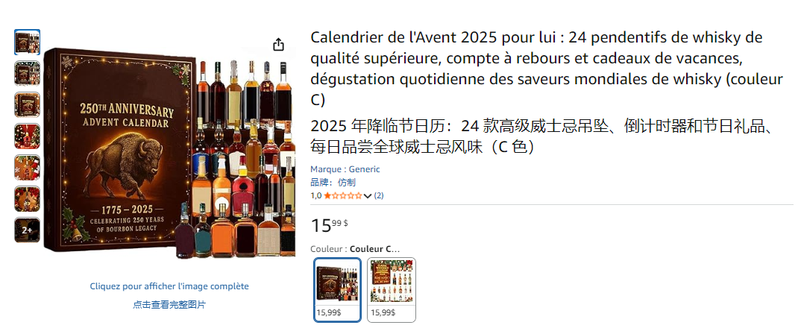798x328 pixels.
Task: Open the 2+ more images thumbnail
Action: point(27,230)
